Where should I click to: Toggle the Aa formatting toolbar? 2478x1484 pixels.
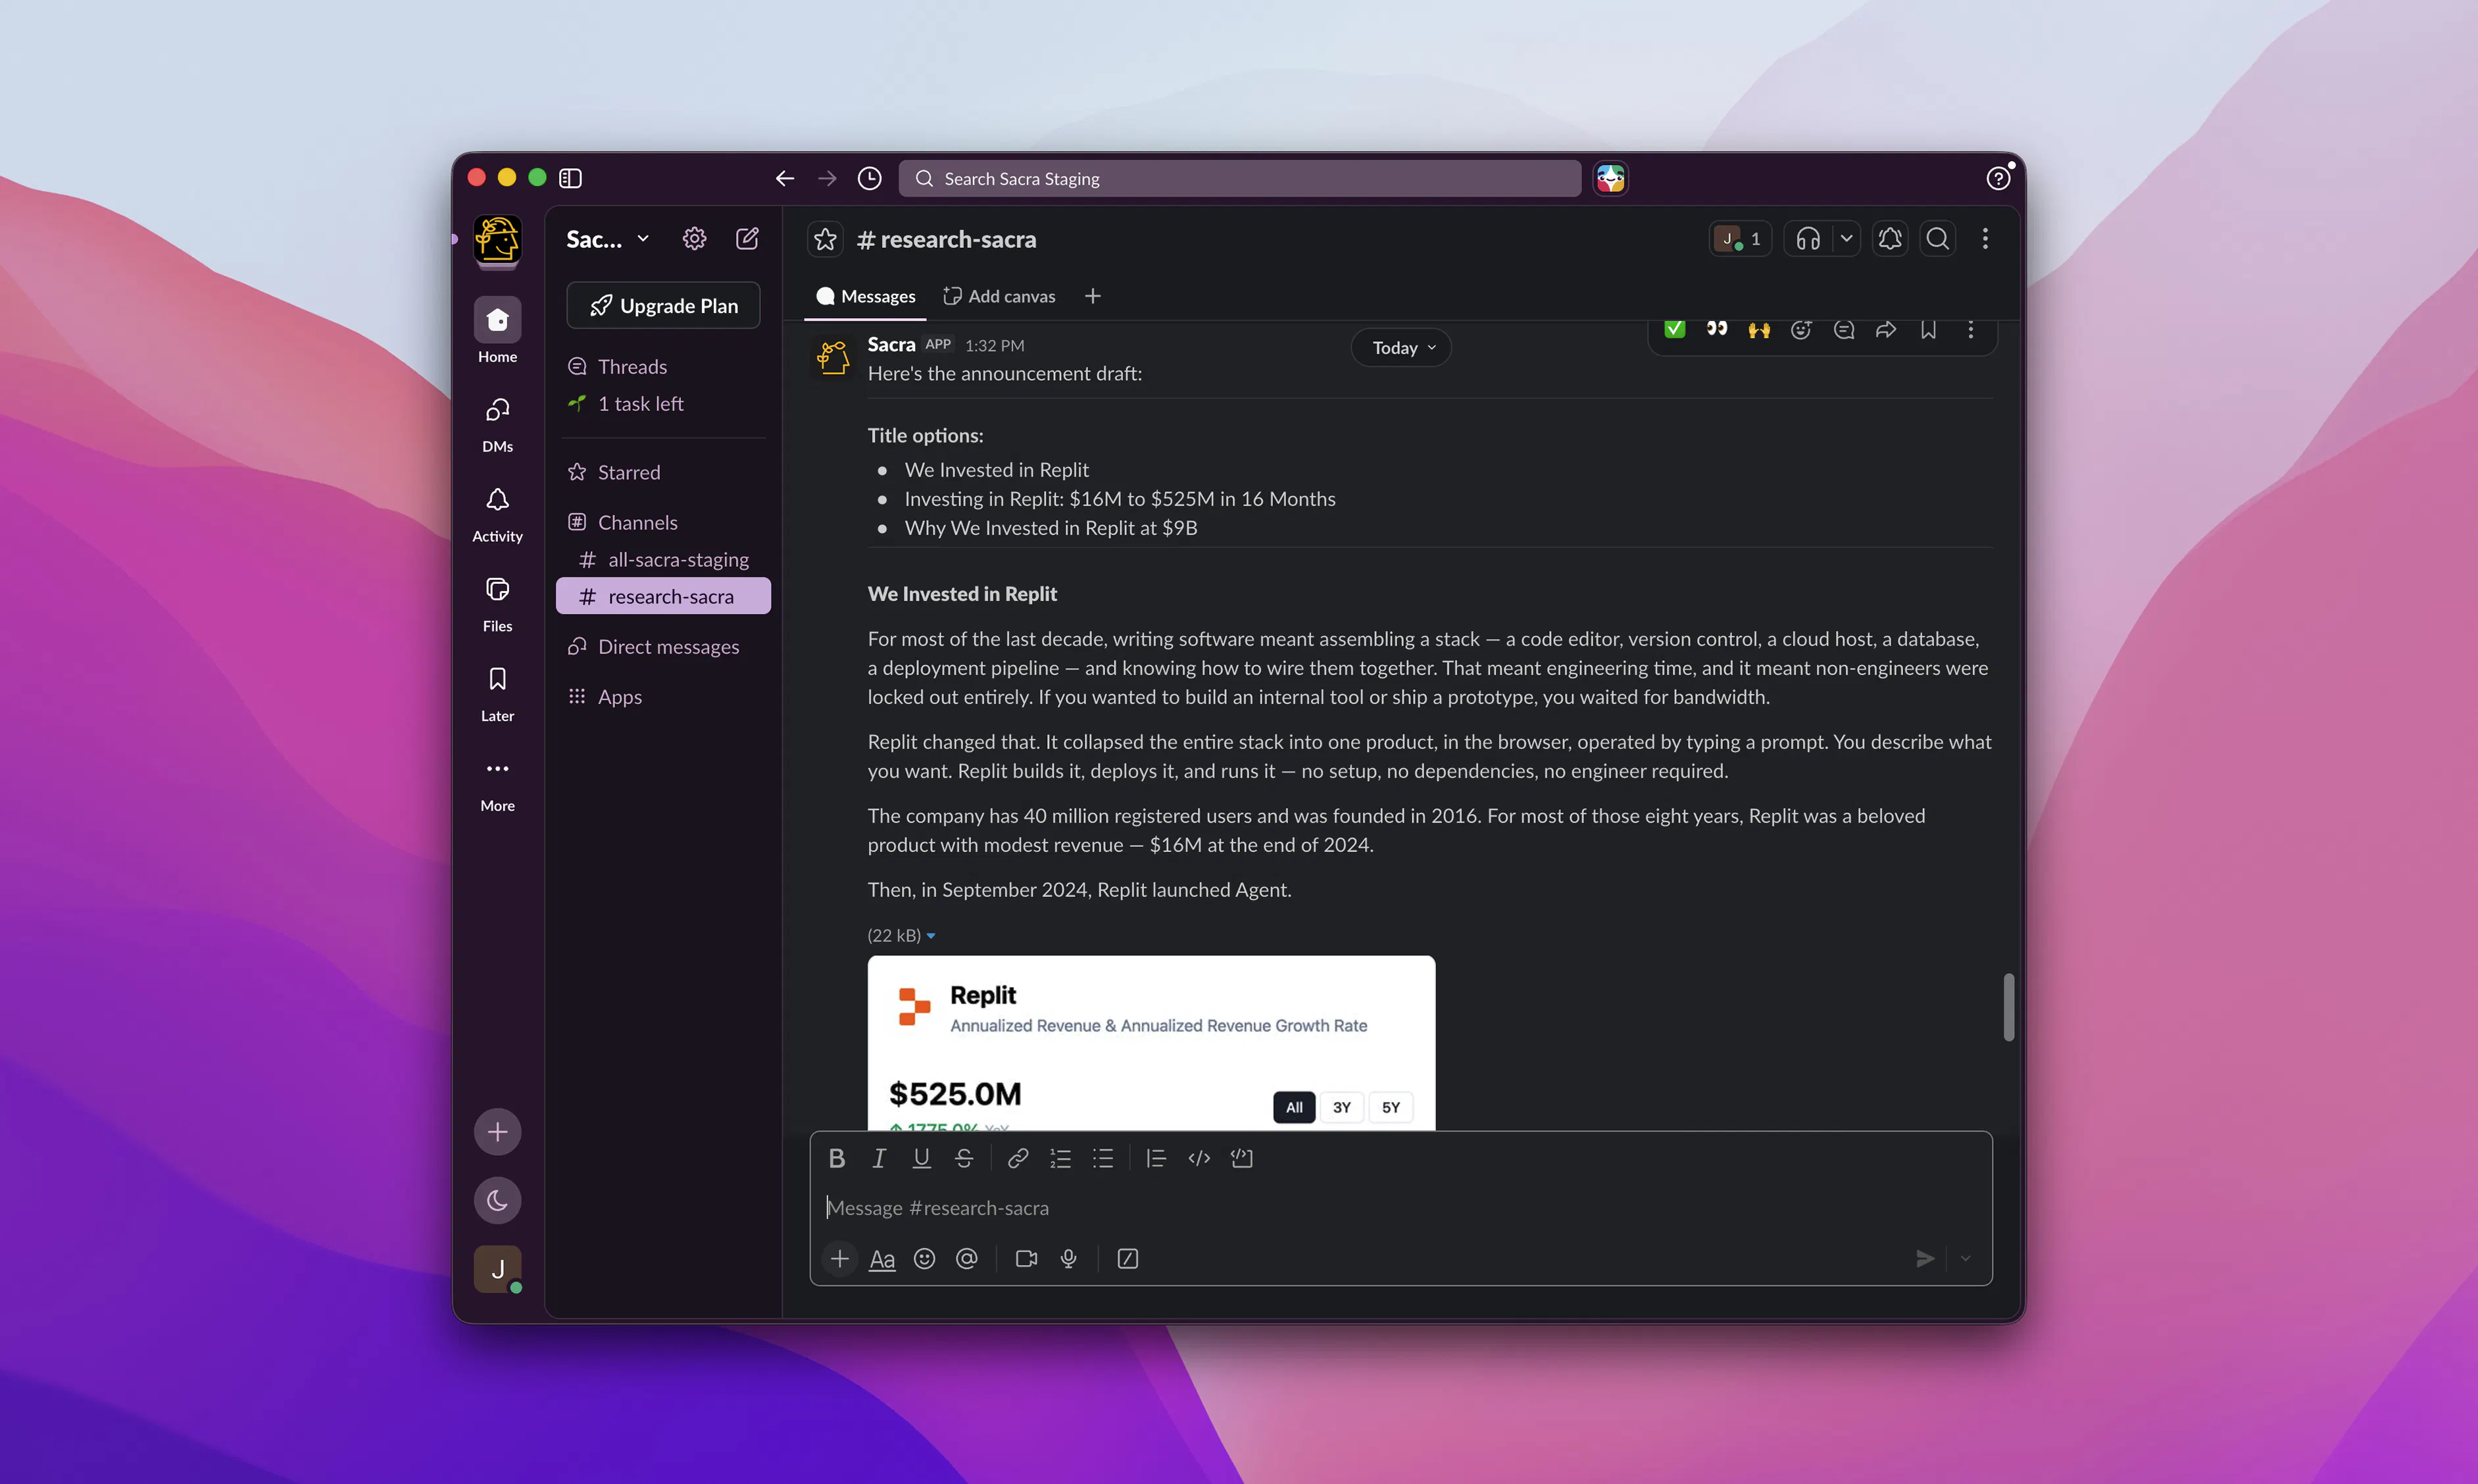point(881,1258)
